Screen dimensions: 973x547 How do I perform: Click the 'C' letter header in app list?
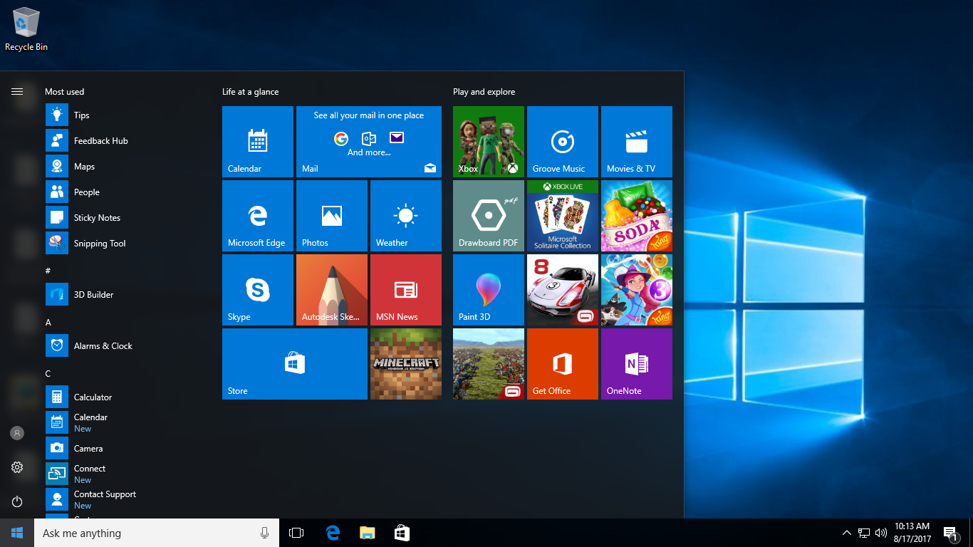pos(48,374)
